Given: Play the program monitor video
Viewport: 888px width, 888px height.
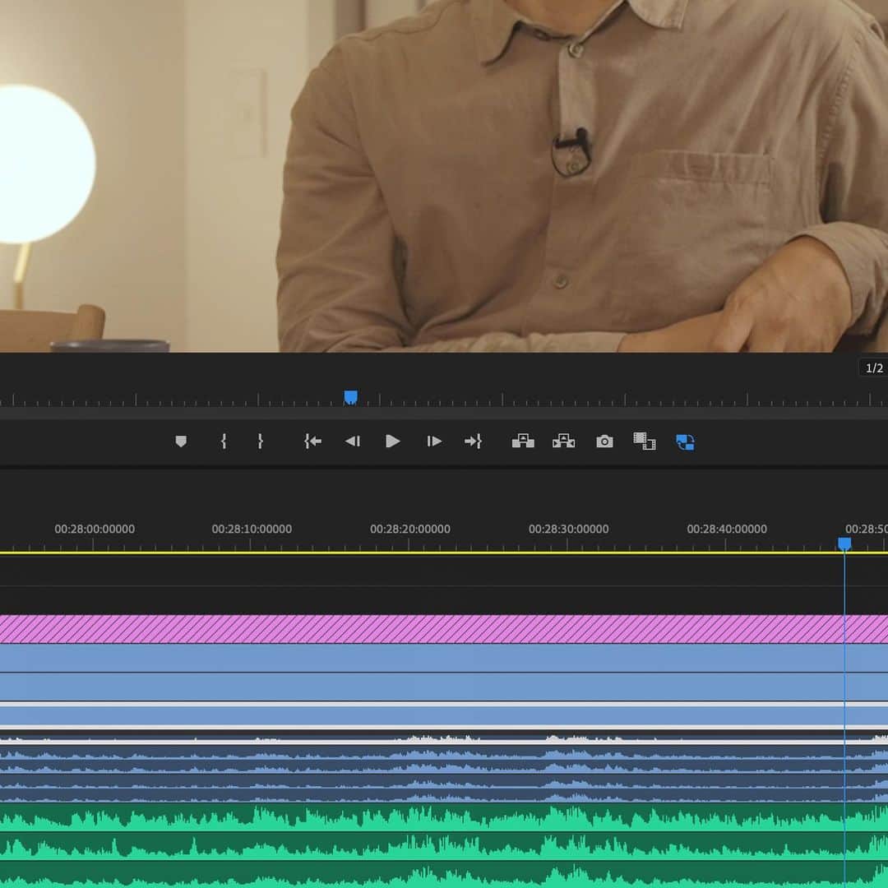Looking at the screenshot, I should [x=392, y=442].
